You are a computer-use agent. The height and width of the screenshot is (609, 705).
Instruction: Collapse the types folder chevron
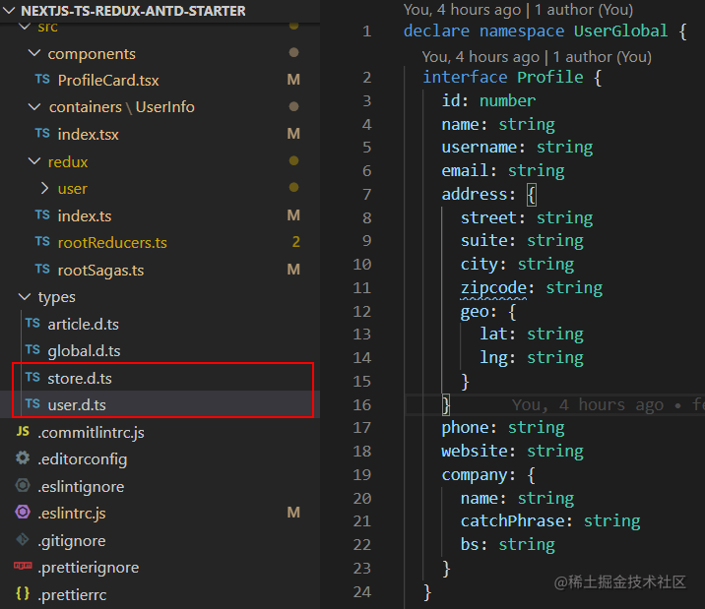coord(25,297)
